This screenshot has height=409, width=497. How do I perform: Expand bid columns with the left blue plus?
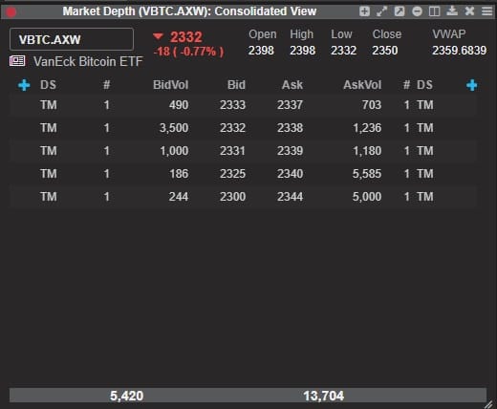tap(24, 85)
